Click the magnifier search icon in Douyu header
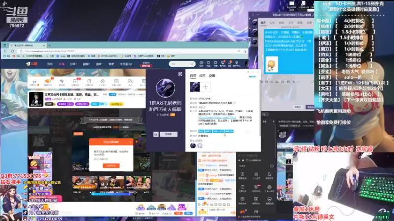This screenshot has height=221, width=394. tap(192, 64)
